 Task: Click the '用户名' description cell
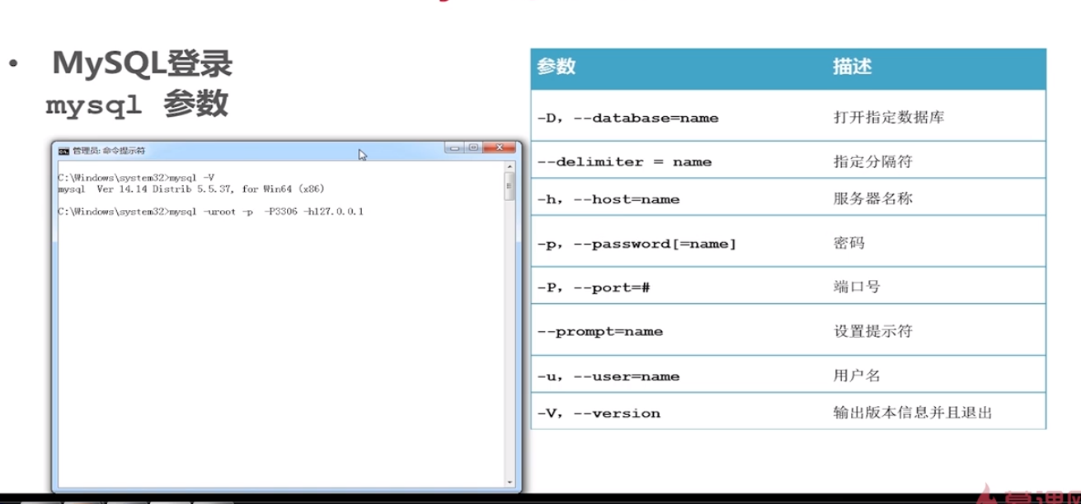(x=858, y=376)
